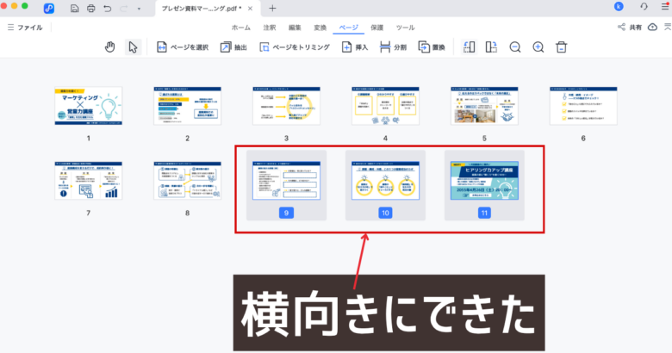This screenshot has width=672, height=353.
Task: Undo the last action
Action: (107, 8)
